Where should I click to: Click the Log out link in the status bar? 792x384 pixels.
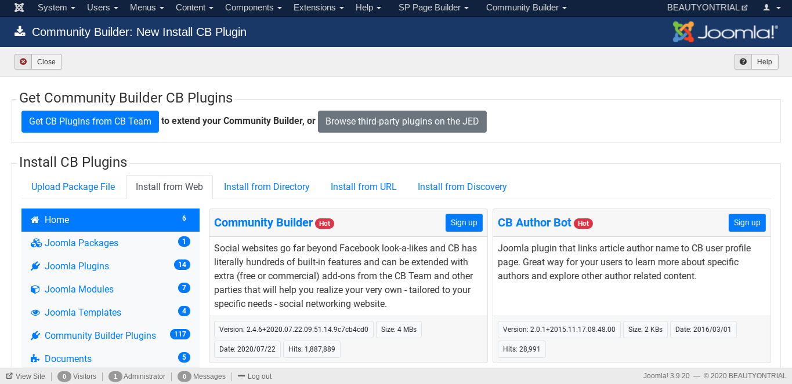point(259,376)
